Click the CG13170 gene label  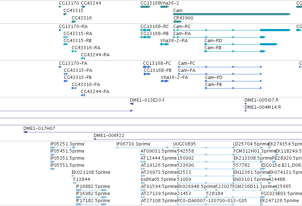[69, 3]
